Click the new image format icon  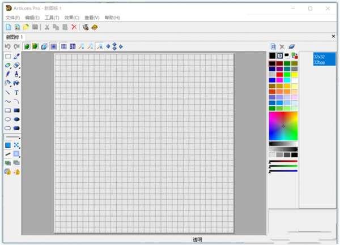(273, 46)
